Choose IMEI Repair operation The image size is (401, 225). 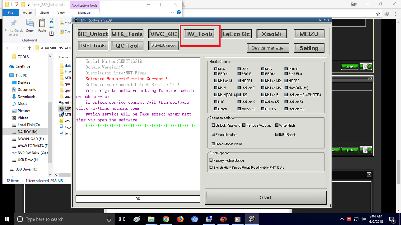click(x=285, y=135)
